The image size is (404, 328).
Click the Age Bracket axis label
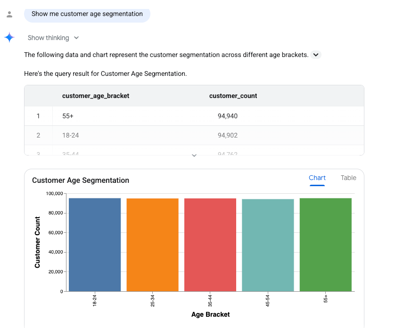coord(211,314)
